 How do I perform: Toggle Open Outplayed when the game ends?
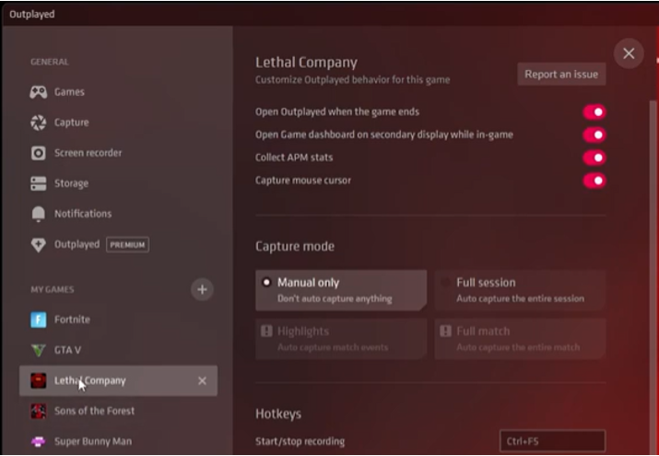(594, 112)
